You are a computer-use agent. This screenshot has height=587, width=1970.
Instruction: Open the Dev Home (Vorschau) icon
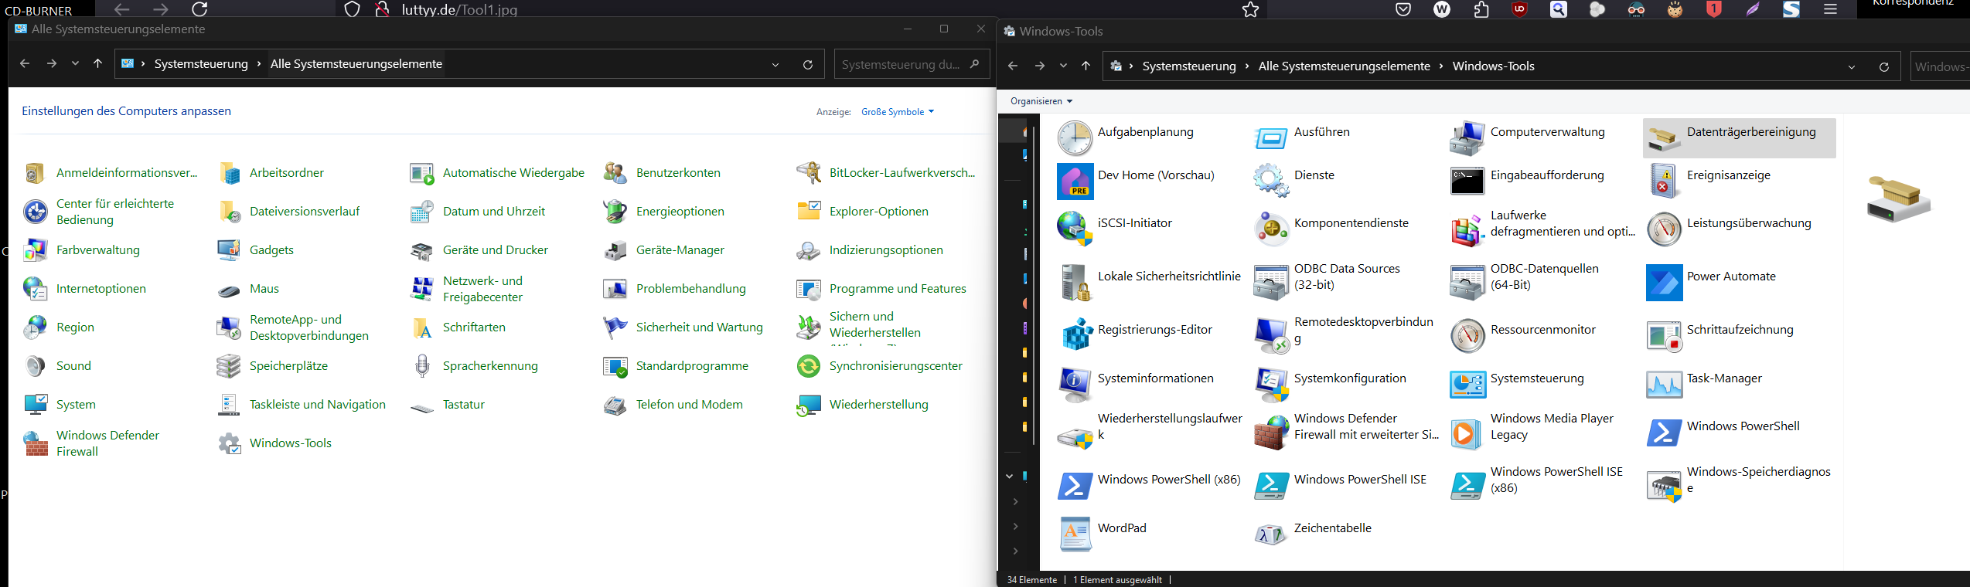1075,182
